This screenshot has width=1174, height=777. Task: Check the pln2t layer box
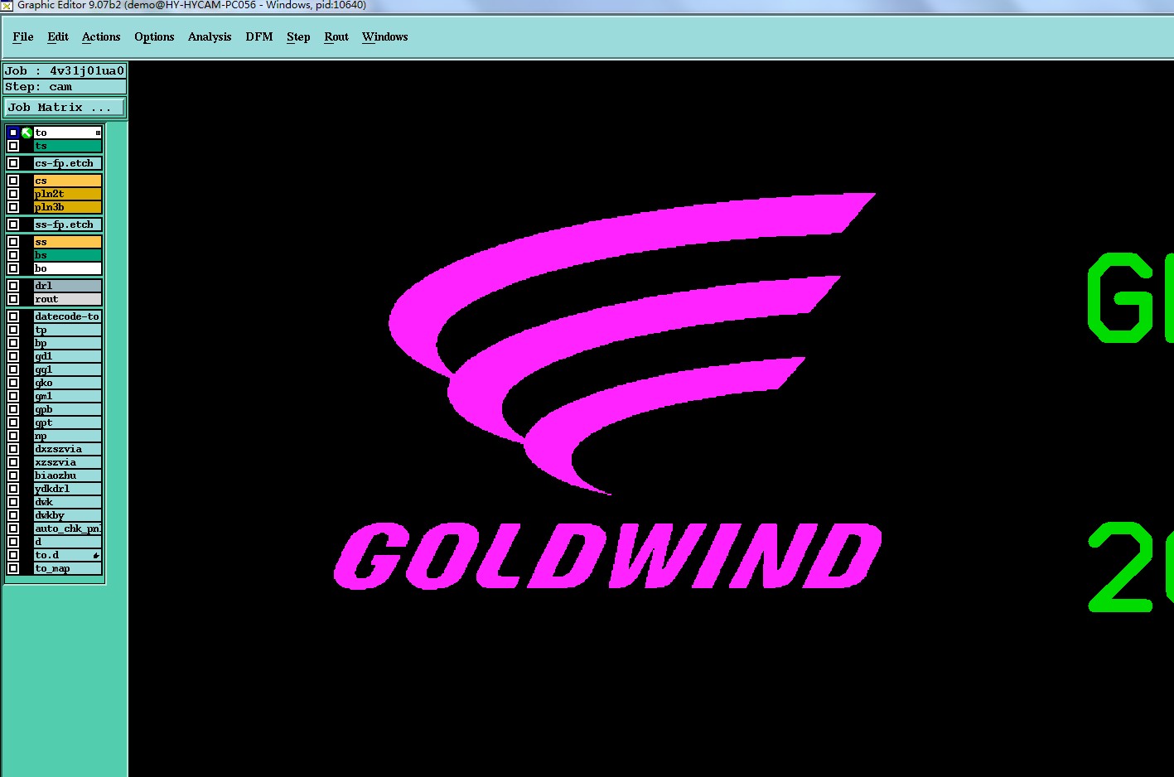point(13,194)
